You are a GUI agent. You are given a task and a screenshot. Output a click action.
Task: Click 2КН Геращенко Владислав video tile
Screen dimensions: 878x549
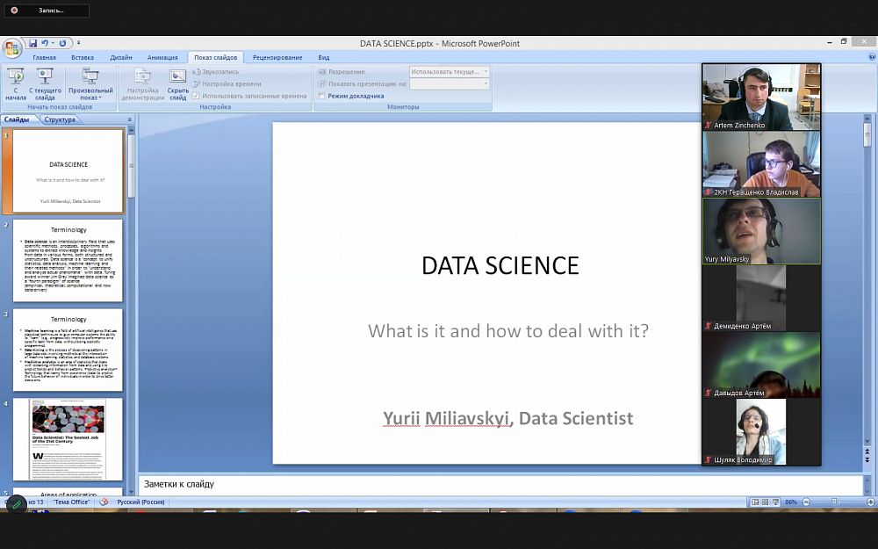tap(761, 164)
